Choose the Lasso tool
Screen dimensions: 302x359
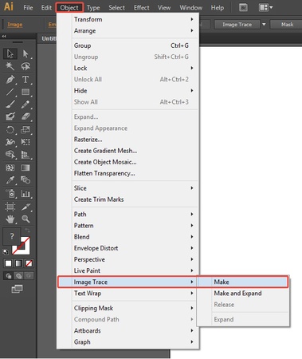(25, 66)
